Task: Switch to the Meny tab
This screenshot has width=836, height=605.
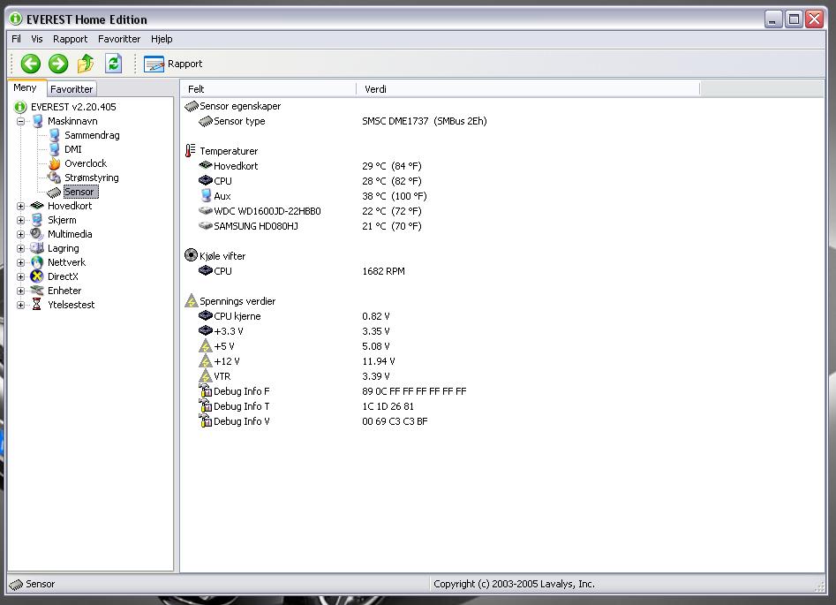Action: pyautogui.click(x=25, y=87)
